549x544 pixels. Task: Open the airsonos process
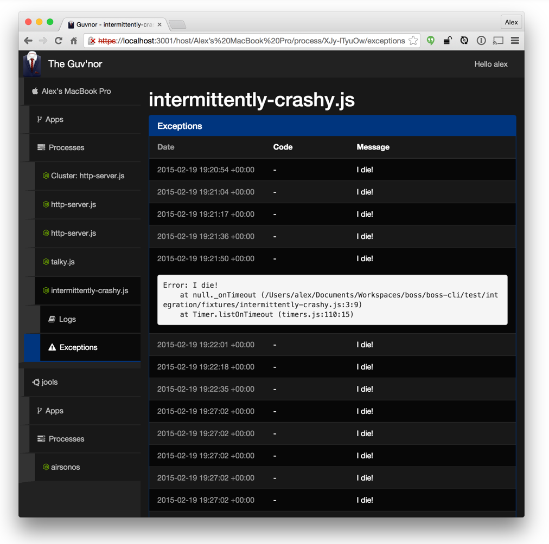[x=65, y=467]
